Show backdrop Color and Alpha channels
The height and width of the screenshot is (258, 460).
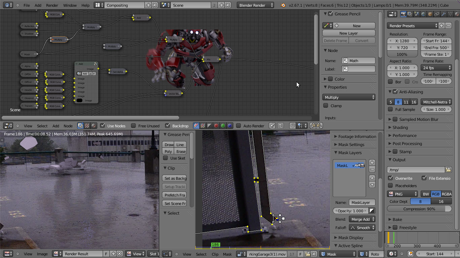click(x=196, y=126)
